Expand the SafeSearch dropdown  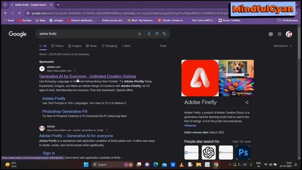click(x=283, y=46)
